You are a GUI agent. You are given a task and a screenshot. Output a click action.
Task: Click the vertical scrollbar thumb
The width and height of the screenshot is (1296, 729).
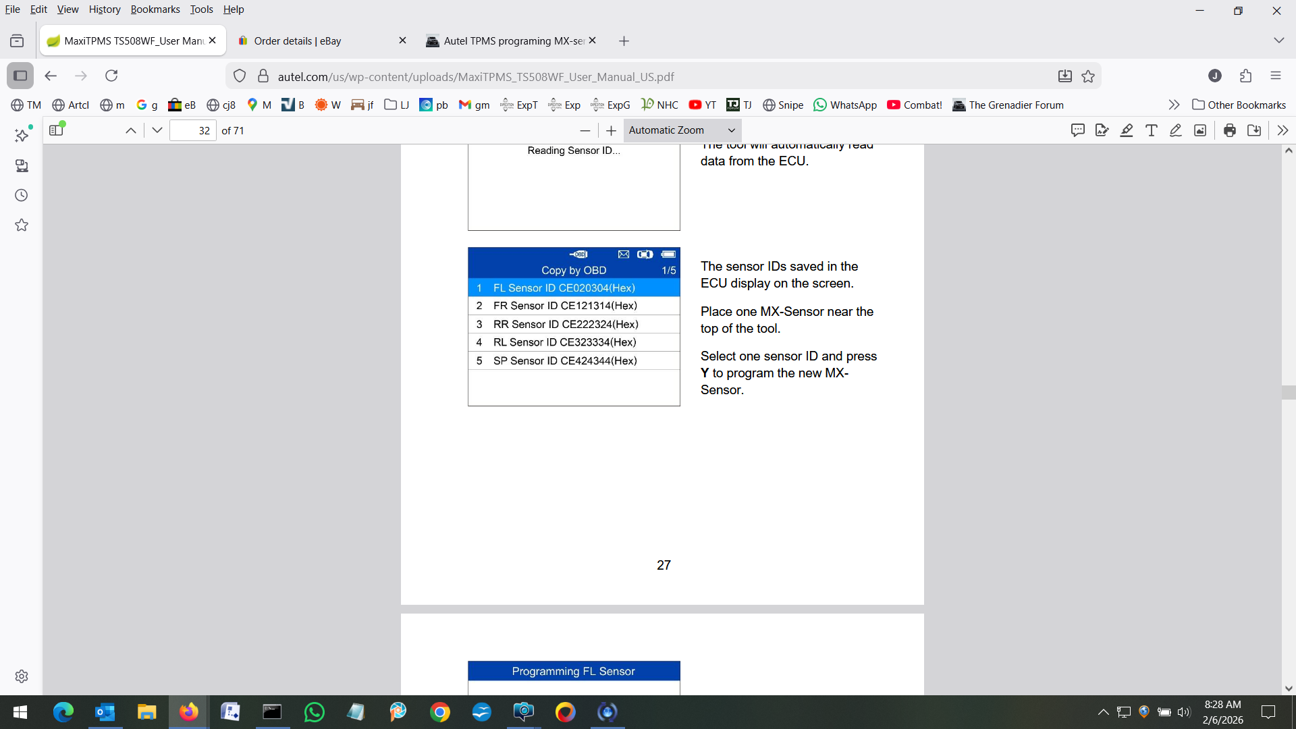[x=1289, y=392]
